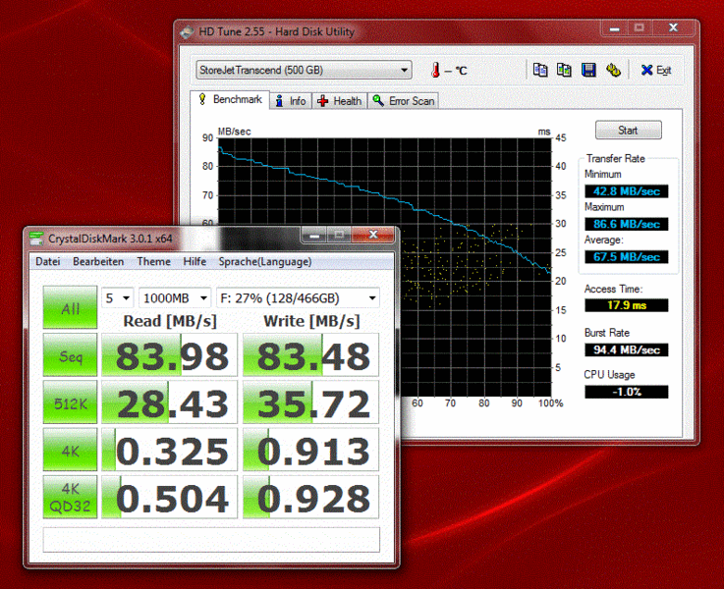
Task: Run the 512K test in CrystalDiskMark
Action: tap(70, 402)
